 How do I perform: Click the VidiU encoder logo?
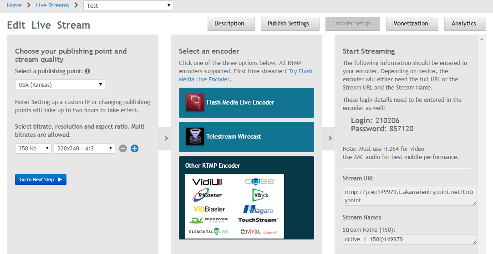207,182
